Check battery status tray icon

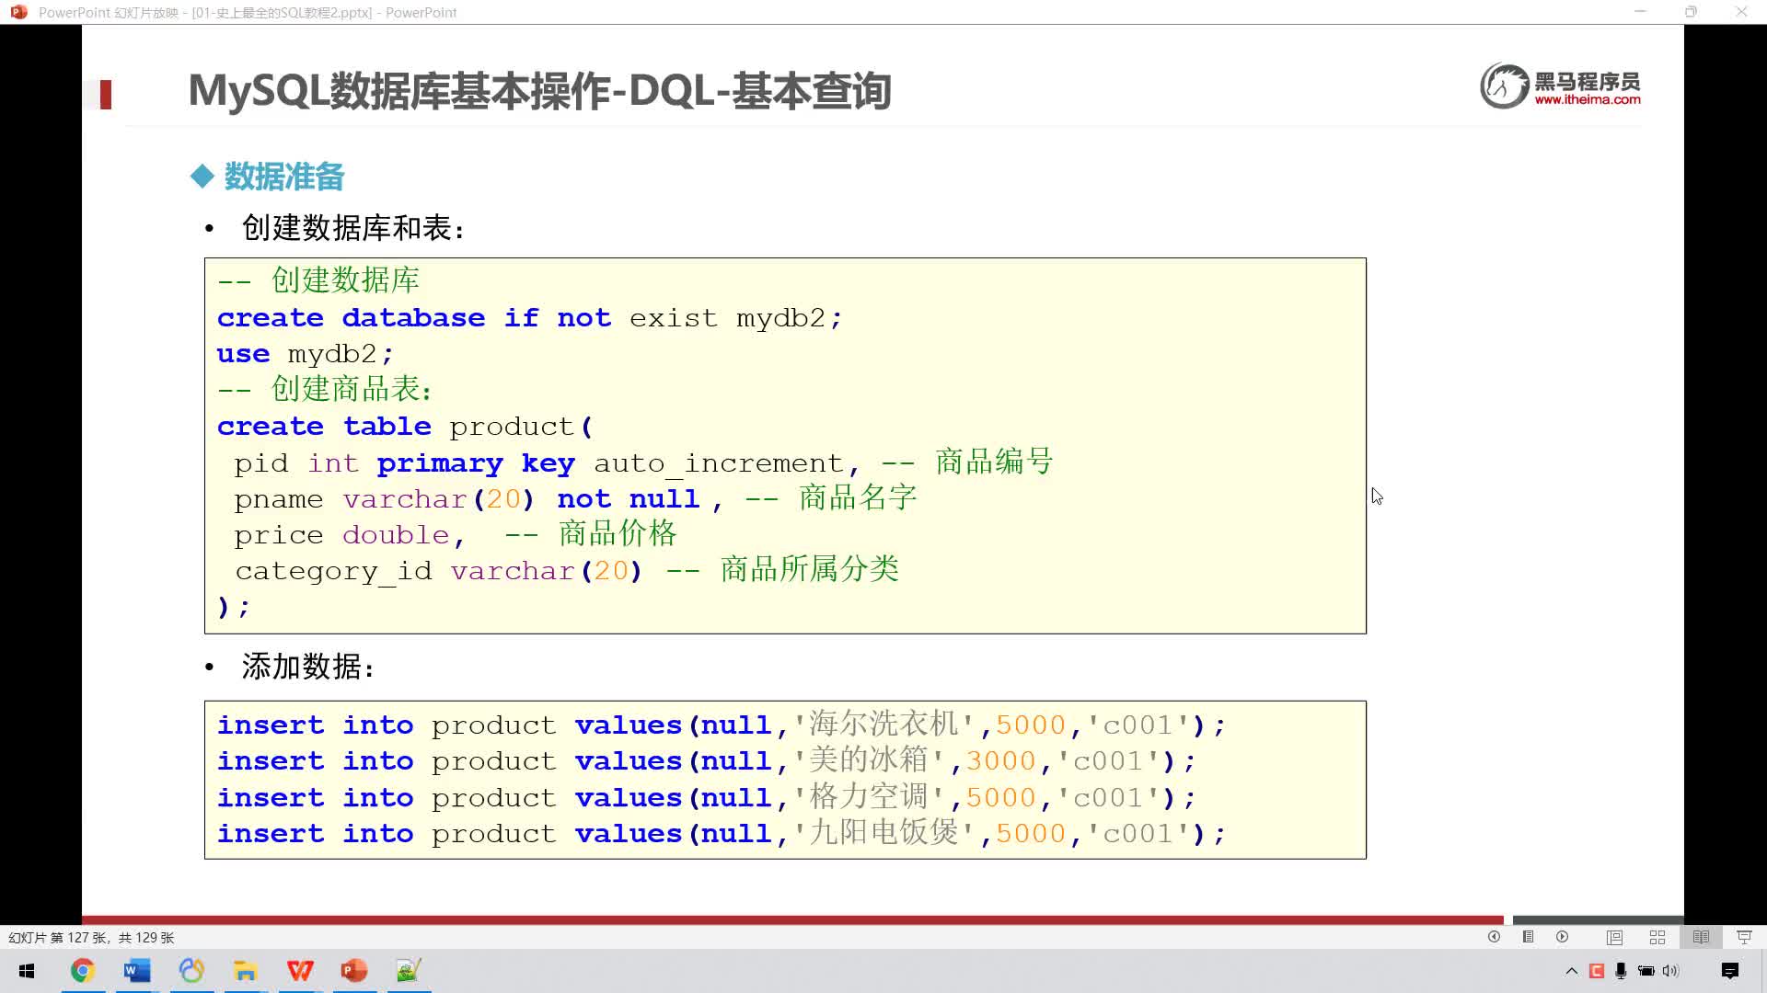(x=1646, y=971)
